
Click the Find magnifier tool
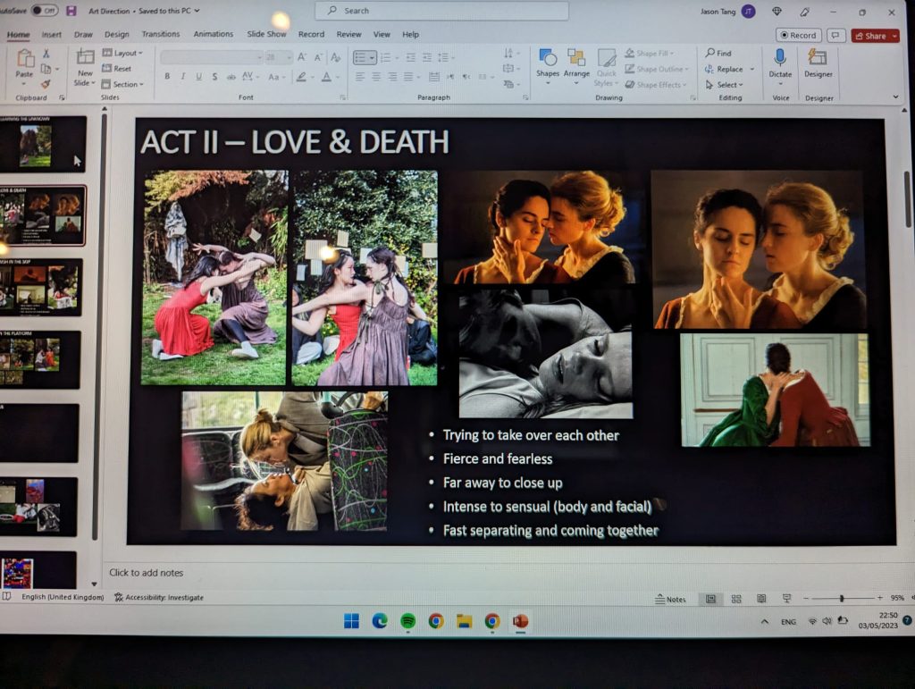(x=718, y=53)
